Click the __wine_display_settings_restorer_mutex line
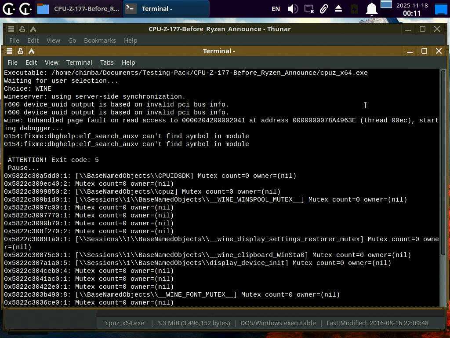 pos(221,243)
